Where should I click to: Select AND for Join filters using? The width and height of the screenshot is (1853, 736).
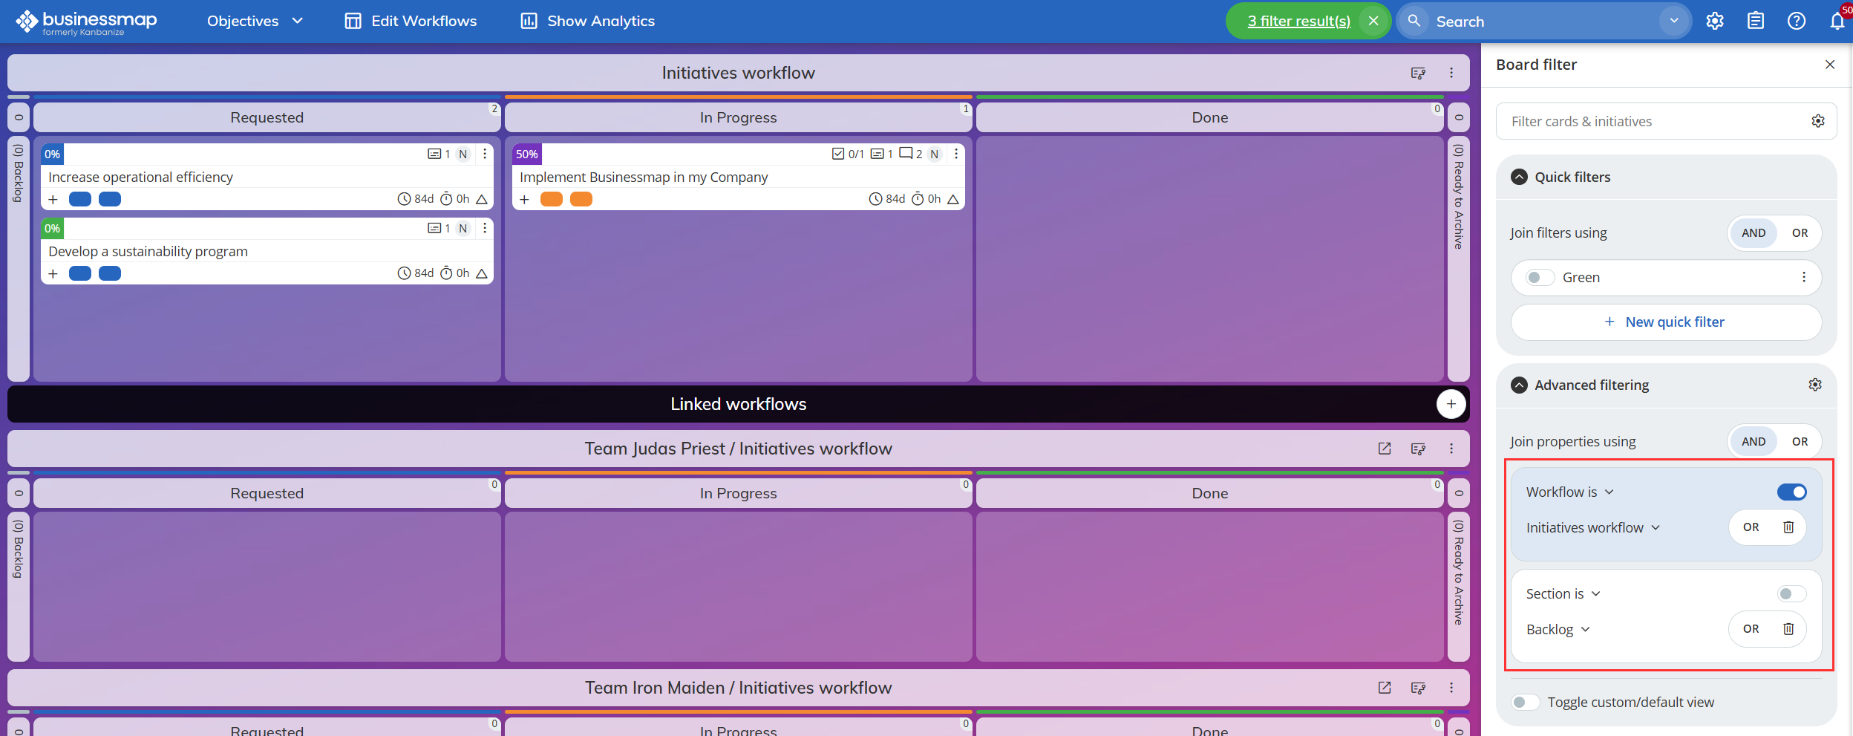tap(1754, 232)
